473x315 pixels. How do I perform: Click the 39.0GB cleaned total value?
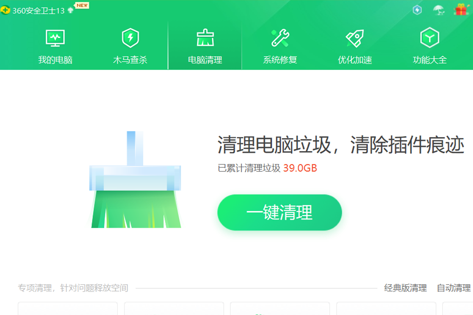tap(300, 168)
